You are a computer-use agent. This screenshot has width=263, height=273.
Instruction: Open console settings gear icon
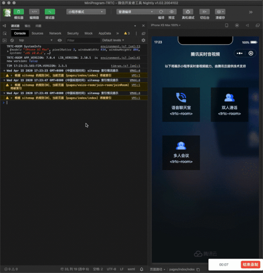pos(143,40)
